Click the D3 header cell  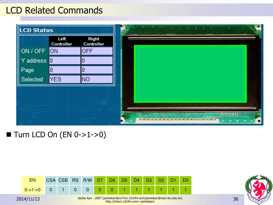pyautogui.click(x=149, y=180)
